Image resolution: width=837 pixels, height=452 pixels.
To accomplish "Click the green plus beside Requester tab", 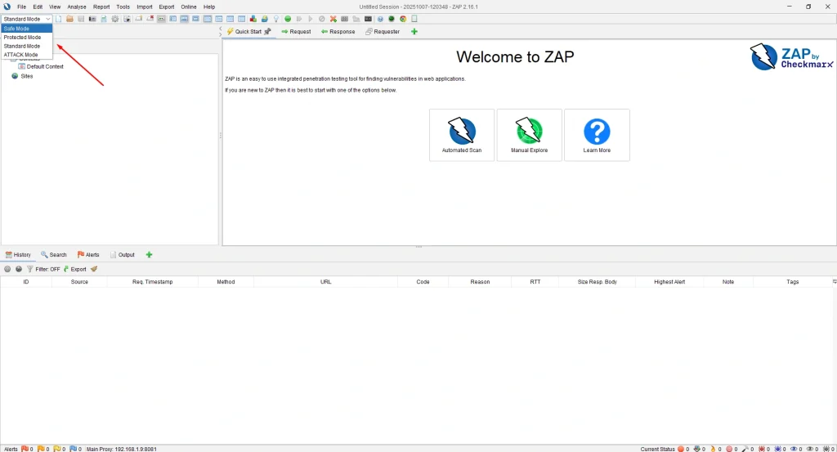I will point(414,32).
